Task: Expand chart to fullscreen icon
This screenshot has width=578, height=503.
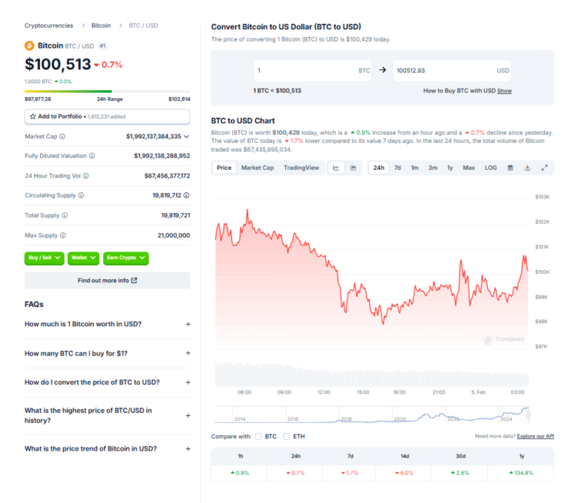Action: pos(544,168)
